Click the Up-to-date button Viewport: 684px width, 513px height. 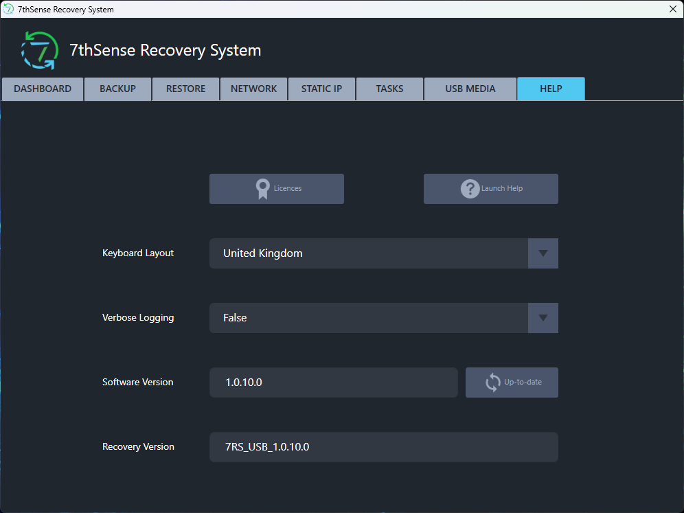click(x=512, y=383)
